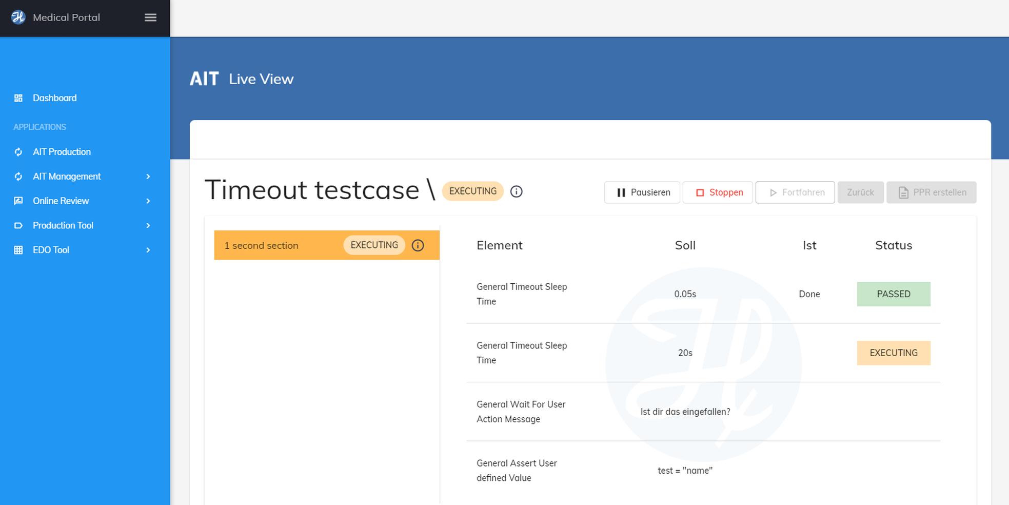Open info icon in 1 second section
This screenshot has height=505, width=1009.
coord(418,245)
